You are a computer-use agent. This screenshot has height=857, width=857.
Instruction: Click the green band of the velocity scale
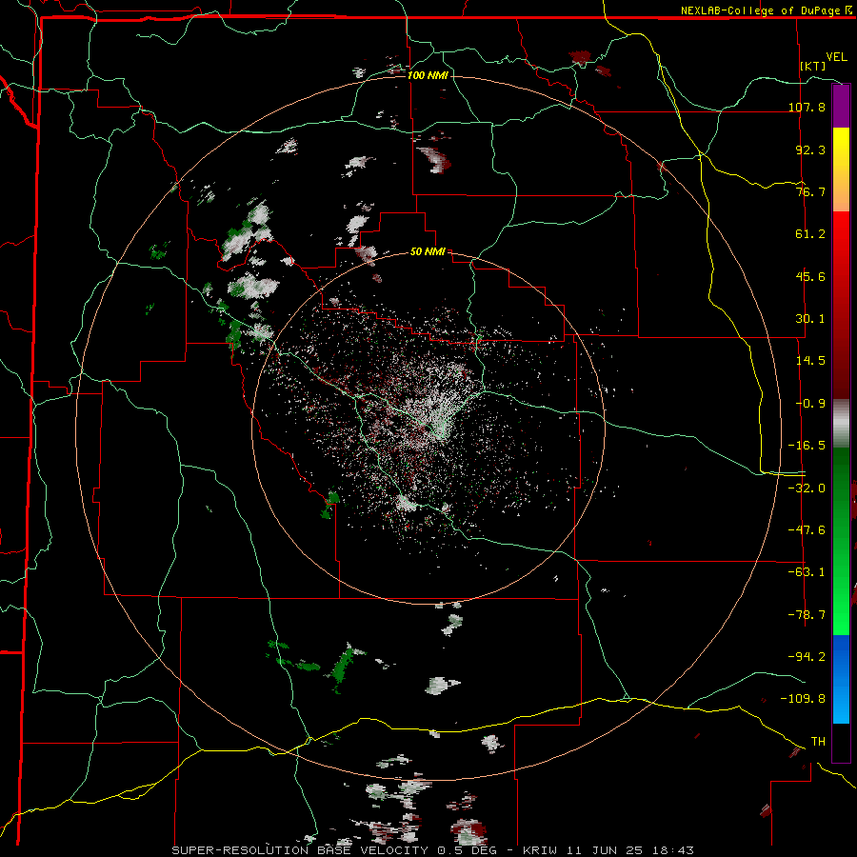pos(841,541)
